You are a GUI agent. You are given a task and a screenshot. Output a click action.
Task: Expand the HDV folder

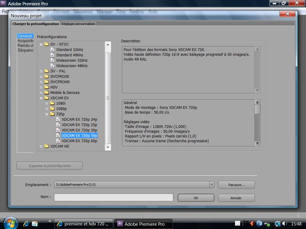(x=41, y=87)
